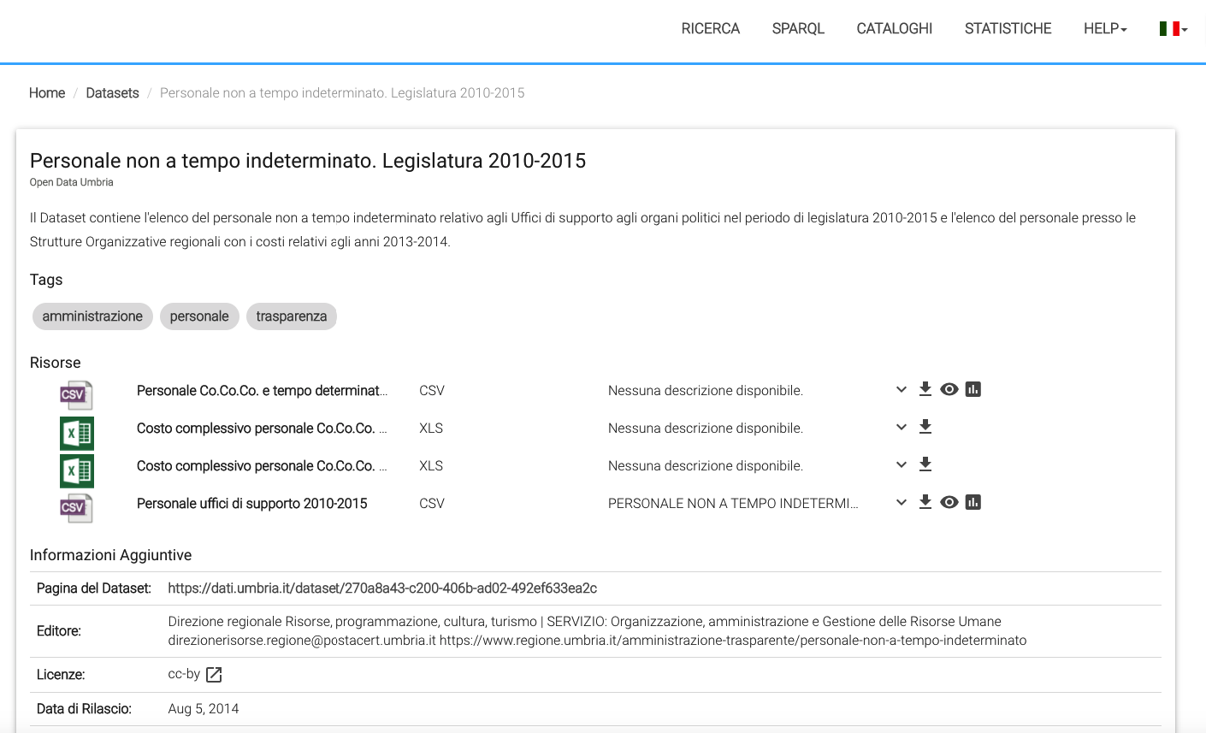Select the trasparenza tag
The width and height of the screenshot is (1206, 733).
[x=292, y=316]
